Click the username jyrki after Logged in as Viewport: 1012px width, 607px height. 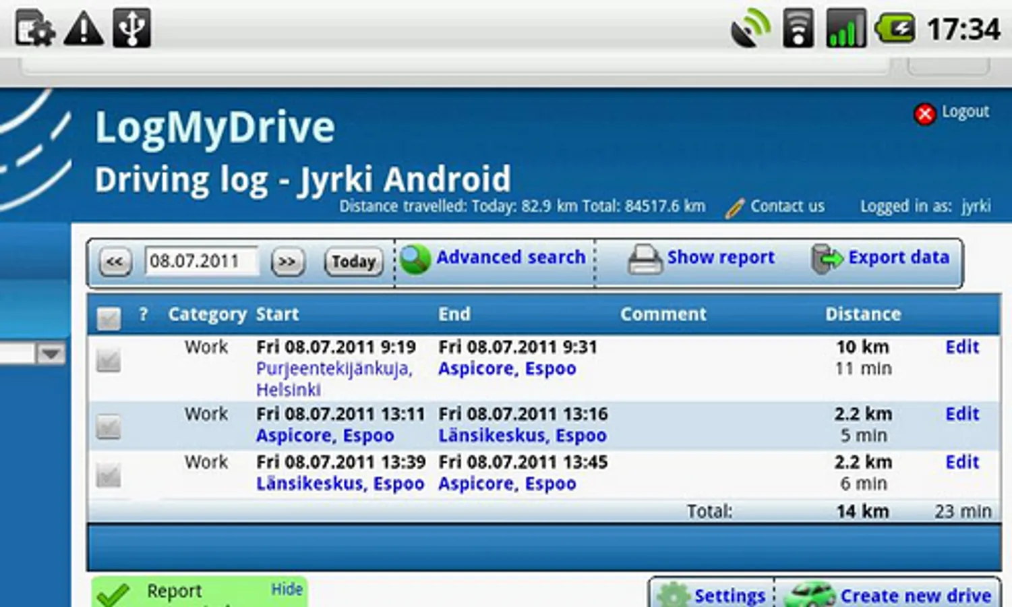coord(976,206)
